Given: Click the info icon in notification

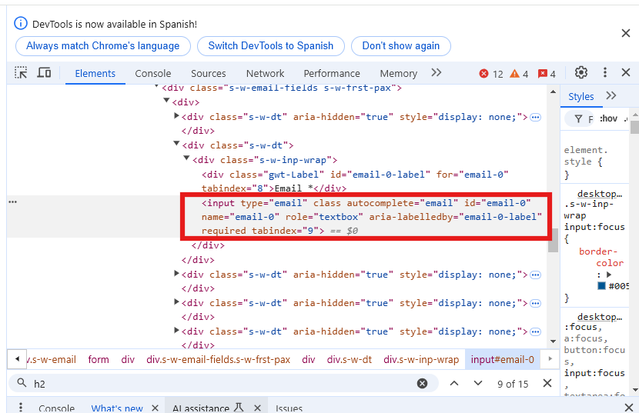Looking at the screenshot, I should click(x=21, y=23).
